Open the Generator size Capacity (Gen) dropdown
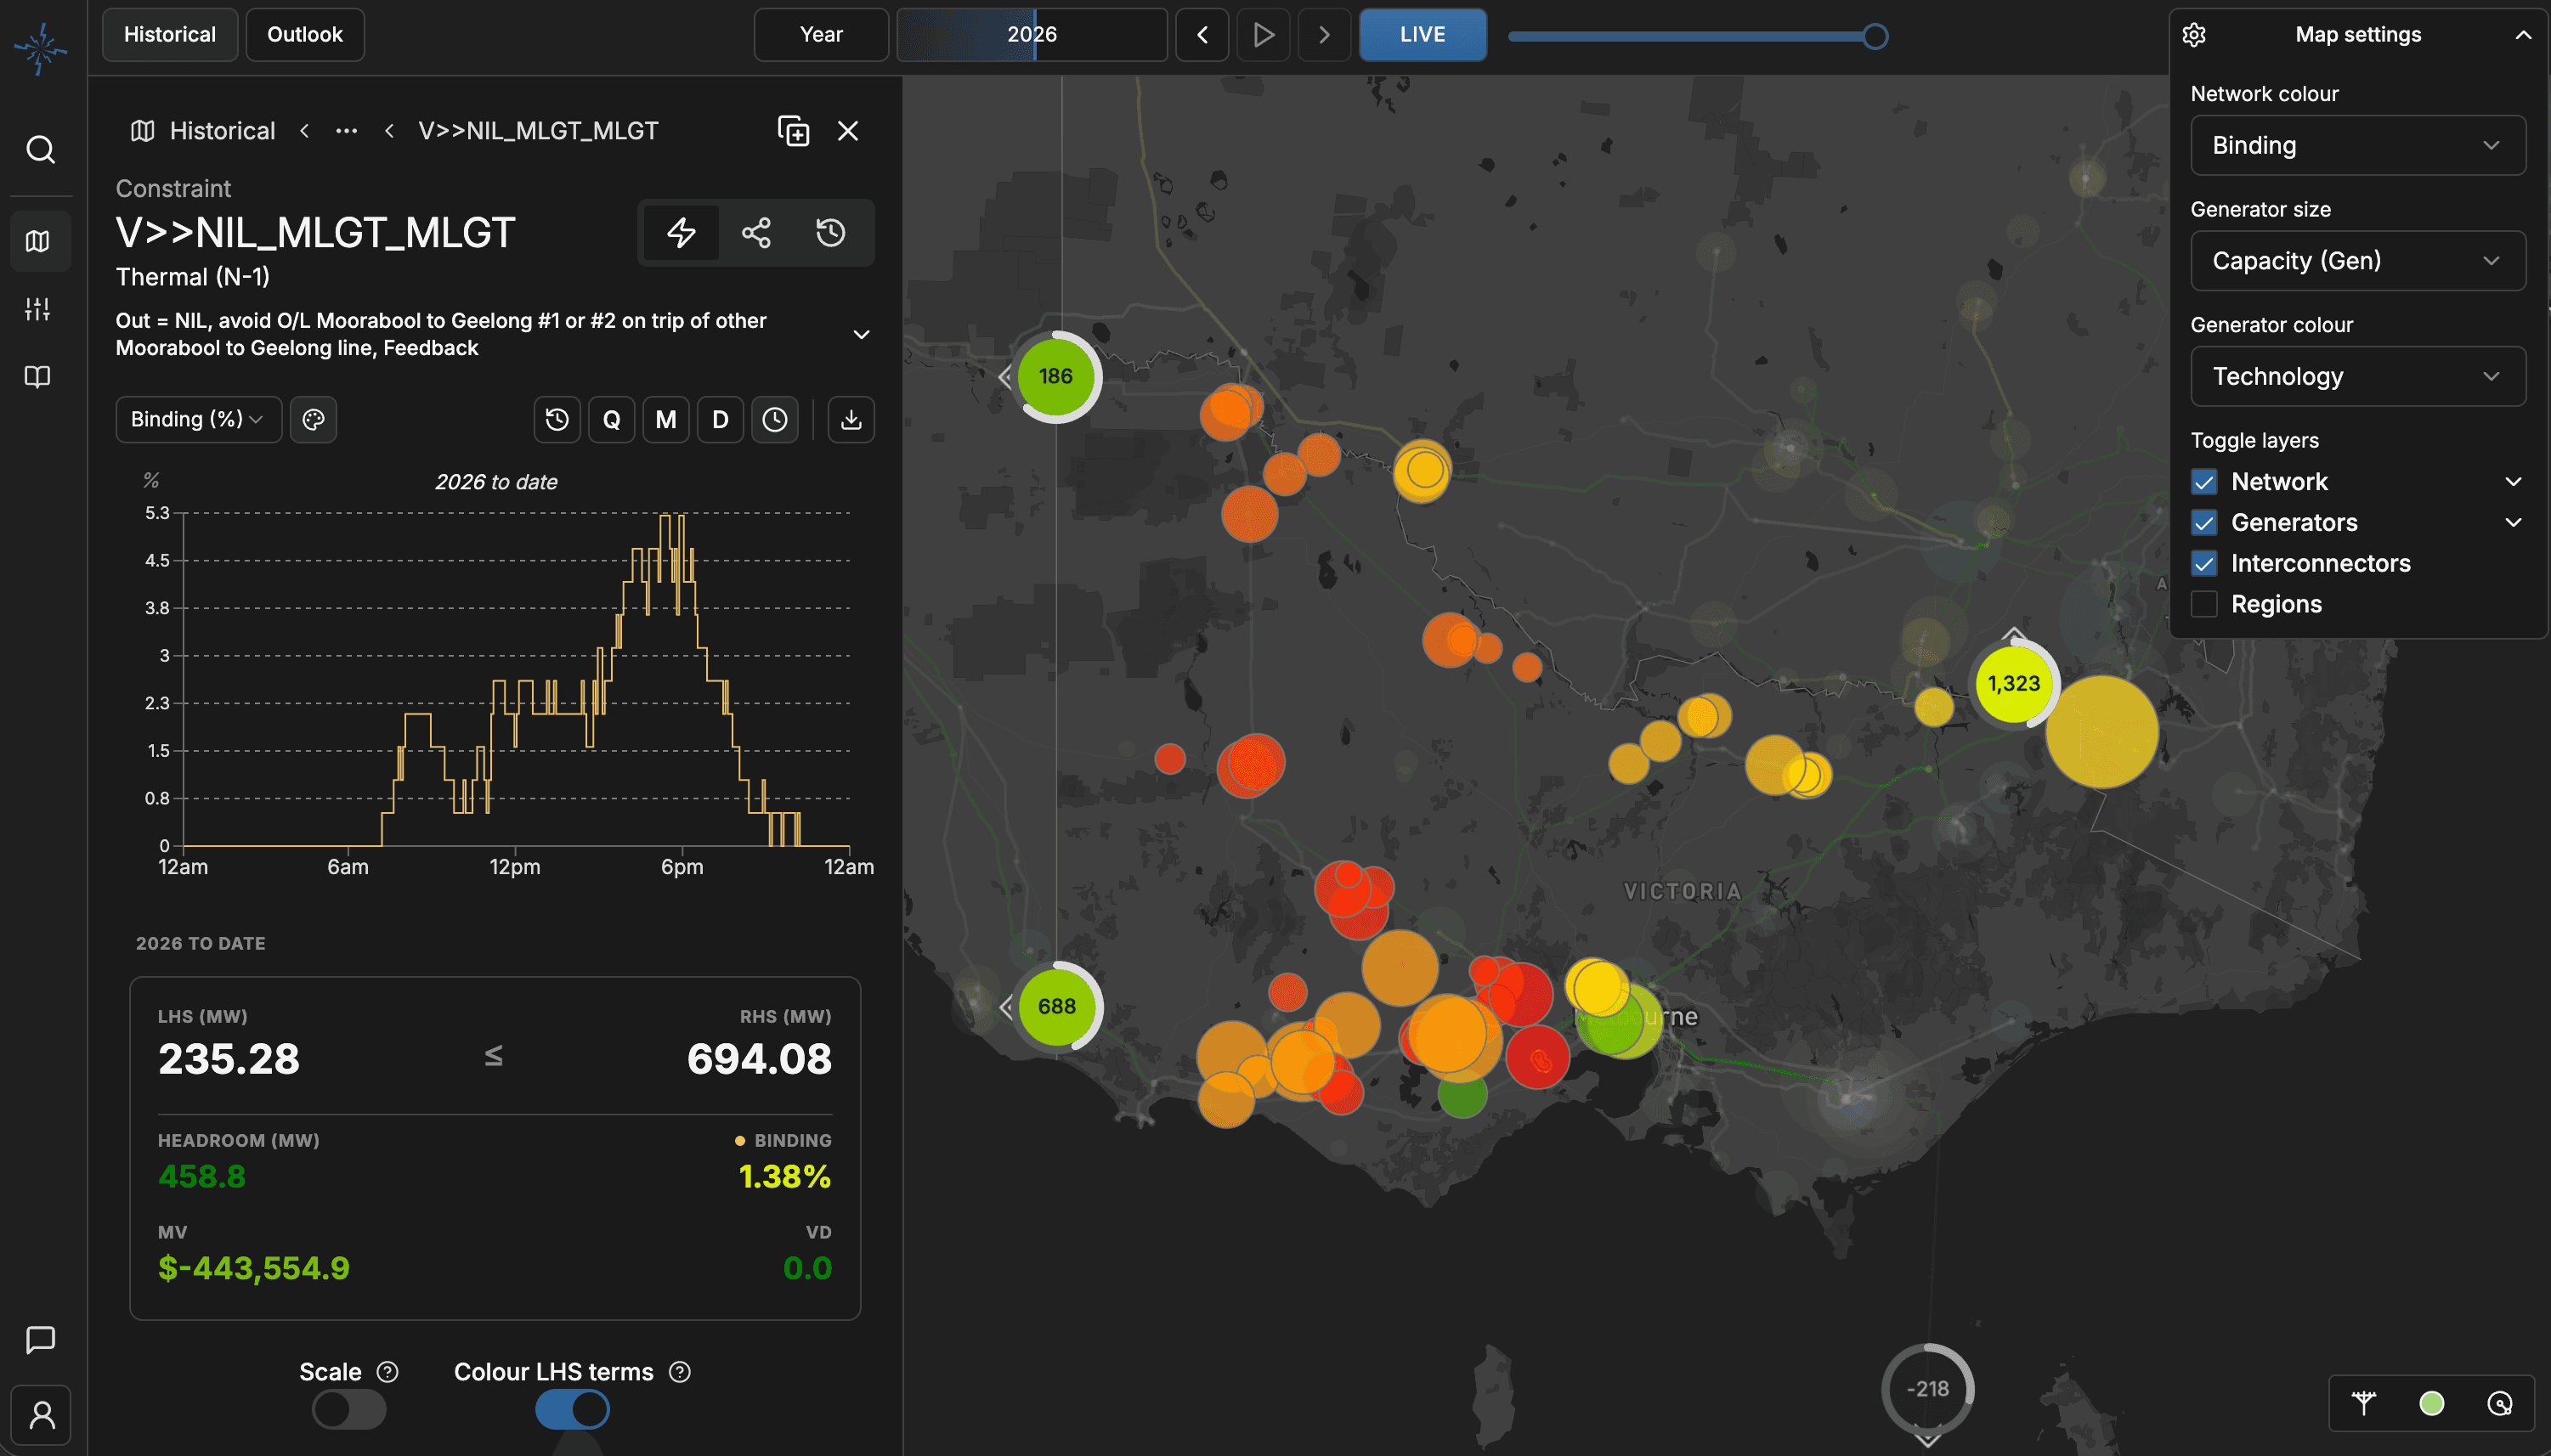Viewport: 2551px width, 1456px height. 2358,261
